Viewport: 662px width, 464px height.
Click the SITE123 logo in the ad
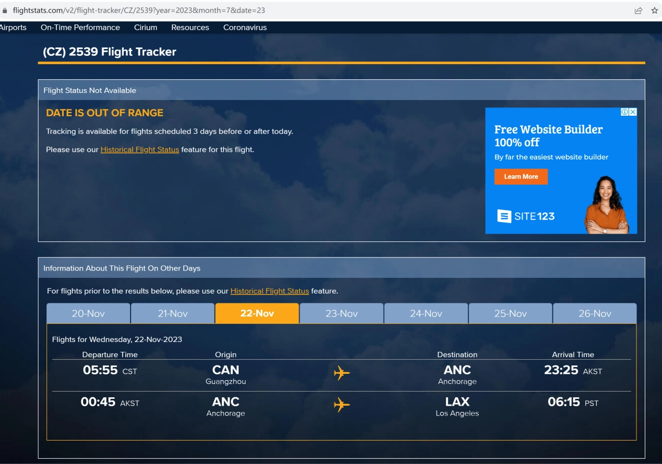coord(526,216)
